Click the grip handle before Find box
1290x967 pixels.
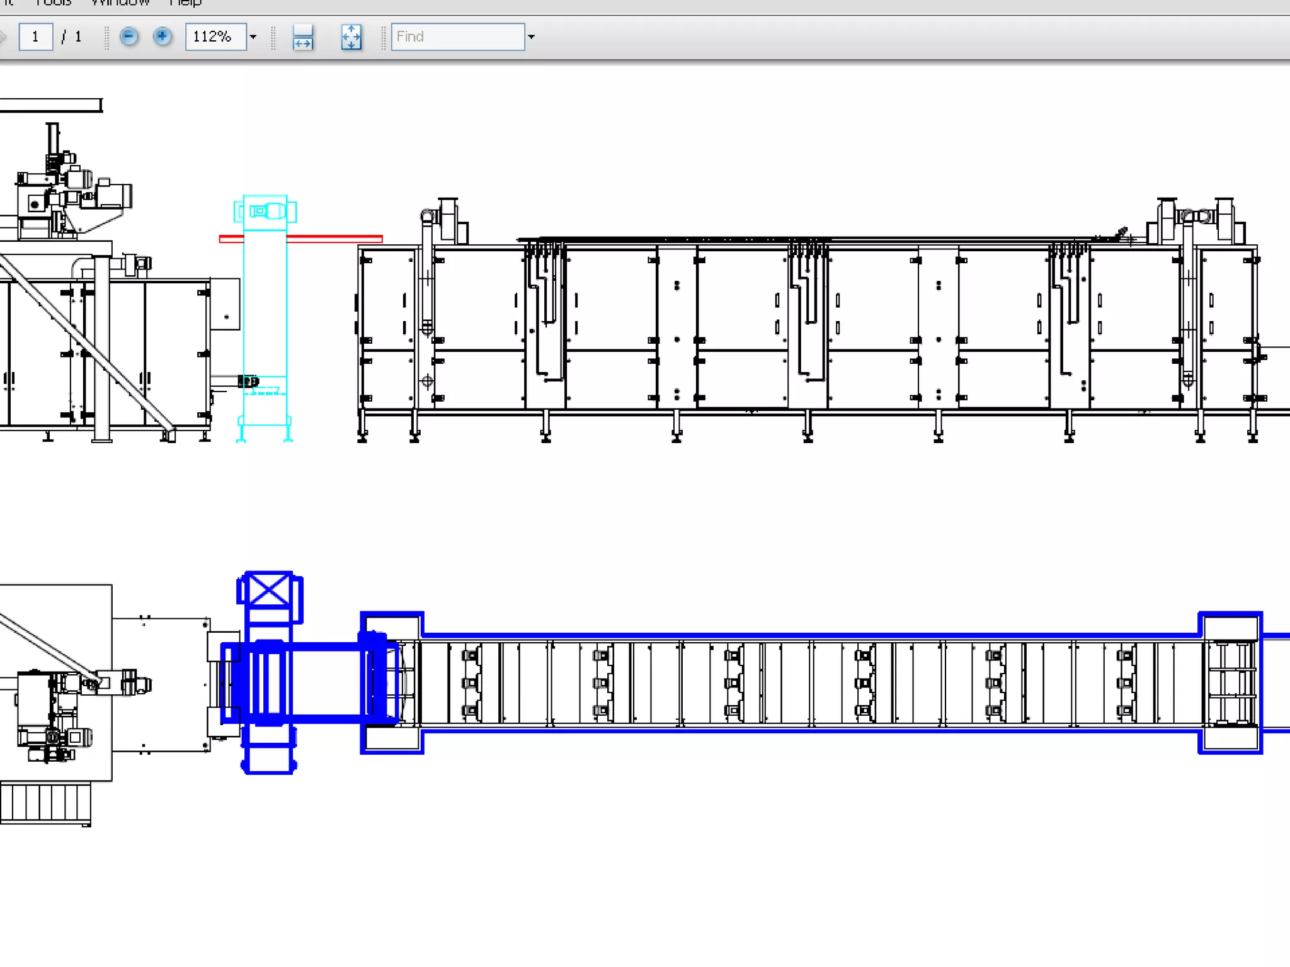(x=383, y=37)
